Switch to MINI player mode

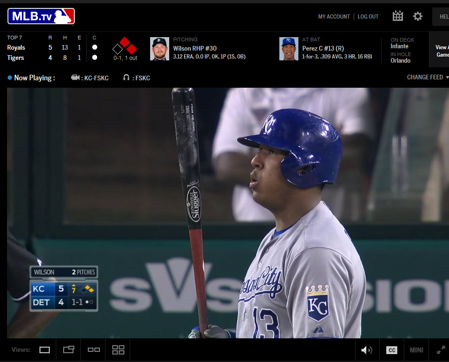[416, 350]
